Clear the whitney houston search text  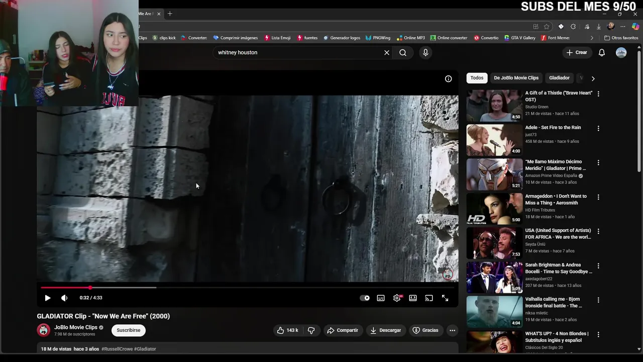[387, 52]
